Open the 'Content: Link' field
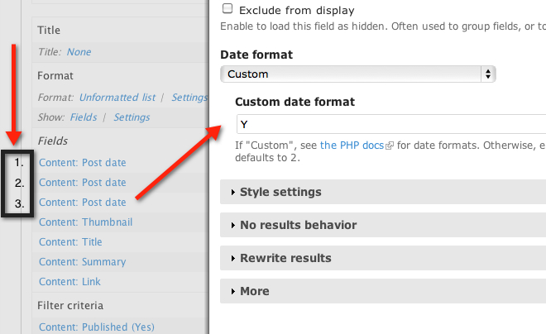Screen dimensions: 546x334 (70, 282)
